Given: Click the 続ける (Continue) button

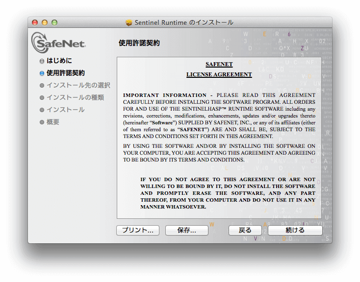Looking at the screenshot, I should (x=295, y=230).
